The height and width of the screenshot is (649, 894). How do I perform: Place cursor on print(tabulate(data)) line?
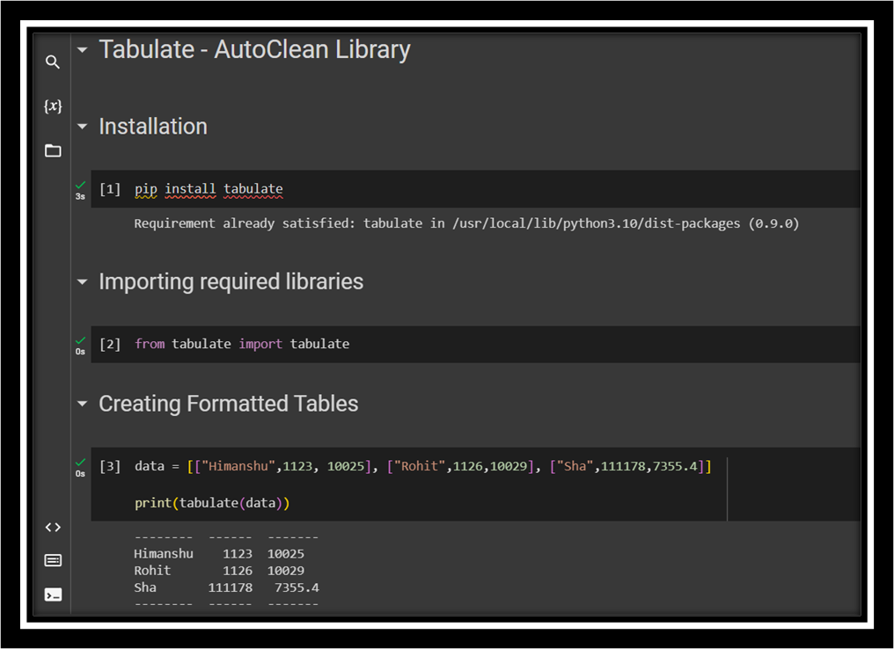click(x=212, y=503)
